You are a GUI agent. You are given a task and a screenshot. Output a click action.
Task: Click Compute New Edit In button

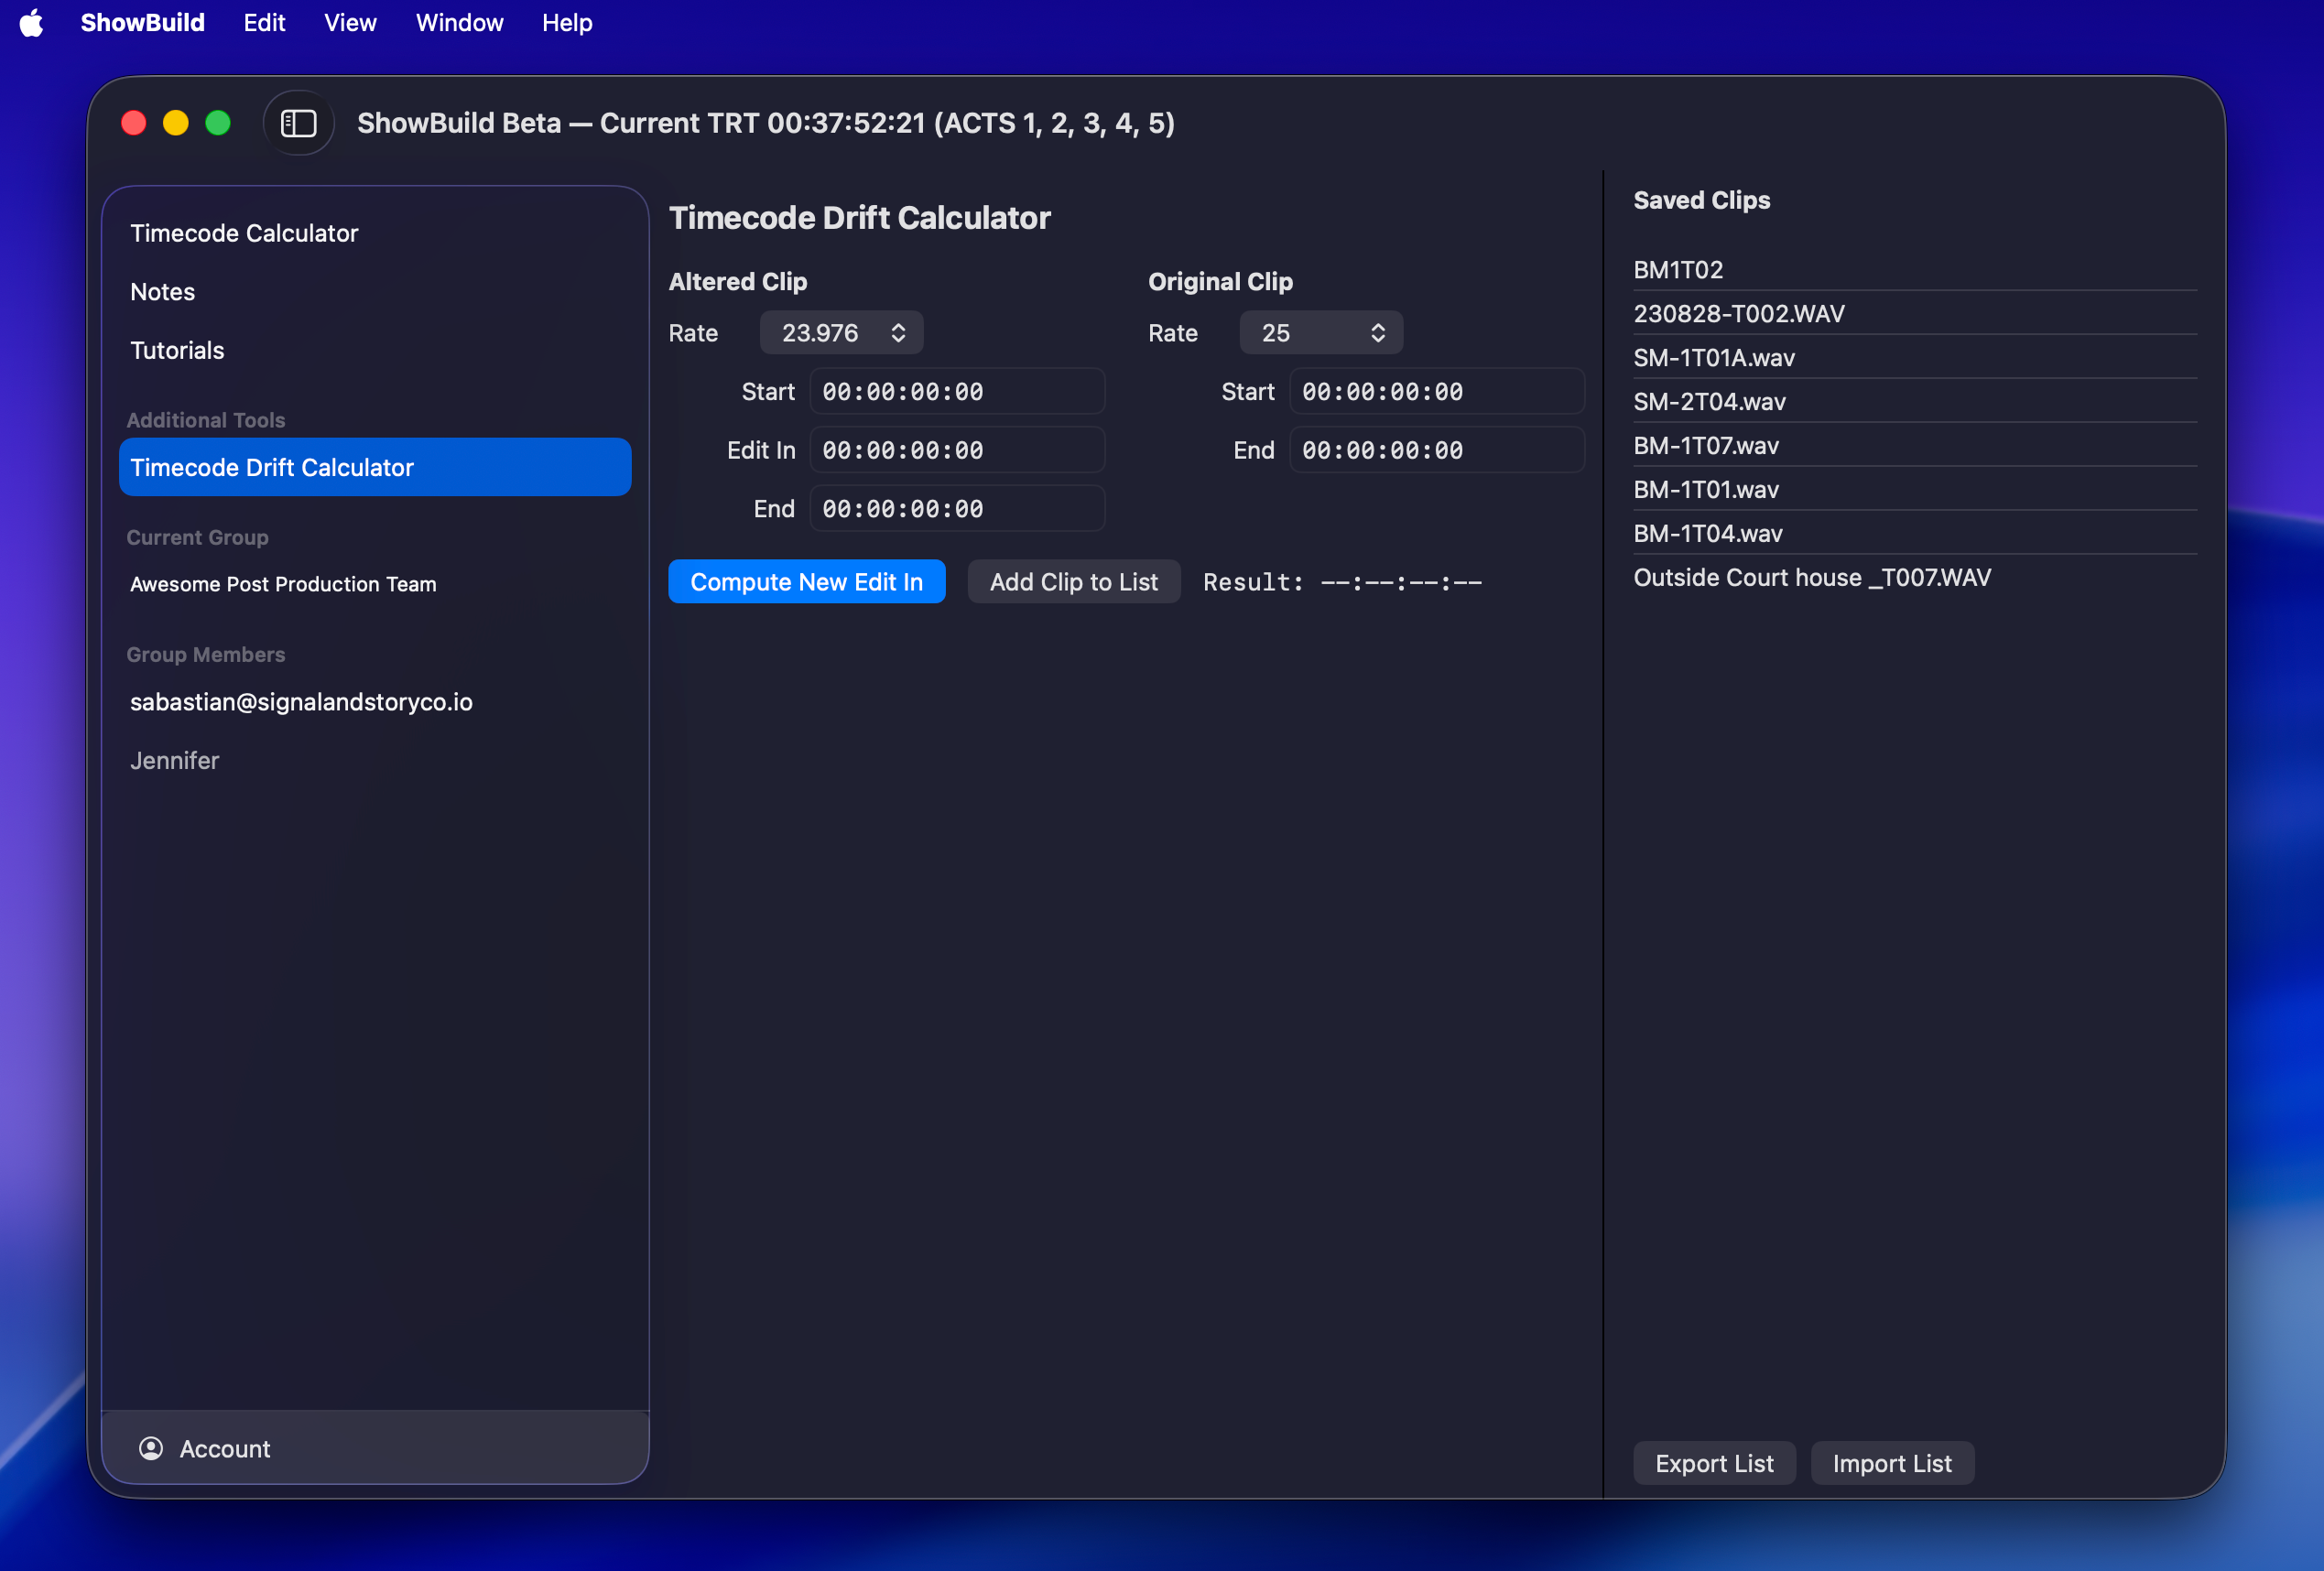[806, 582]
